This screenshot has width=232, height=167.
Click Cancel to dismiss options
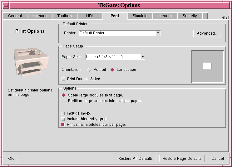click(217, 159)
